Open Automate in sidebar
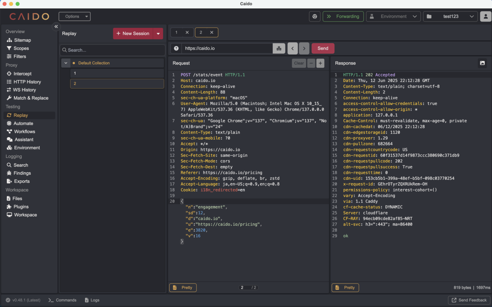The width and height of the screenshot is (492, 307). click(20, 123)
